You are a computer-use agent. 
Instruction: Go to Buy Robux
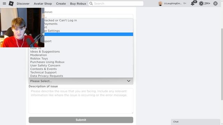click(x=78, y=3)
